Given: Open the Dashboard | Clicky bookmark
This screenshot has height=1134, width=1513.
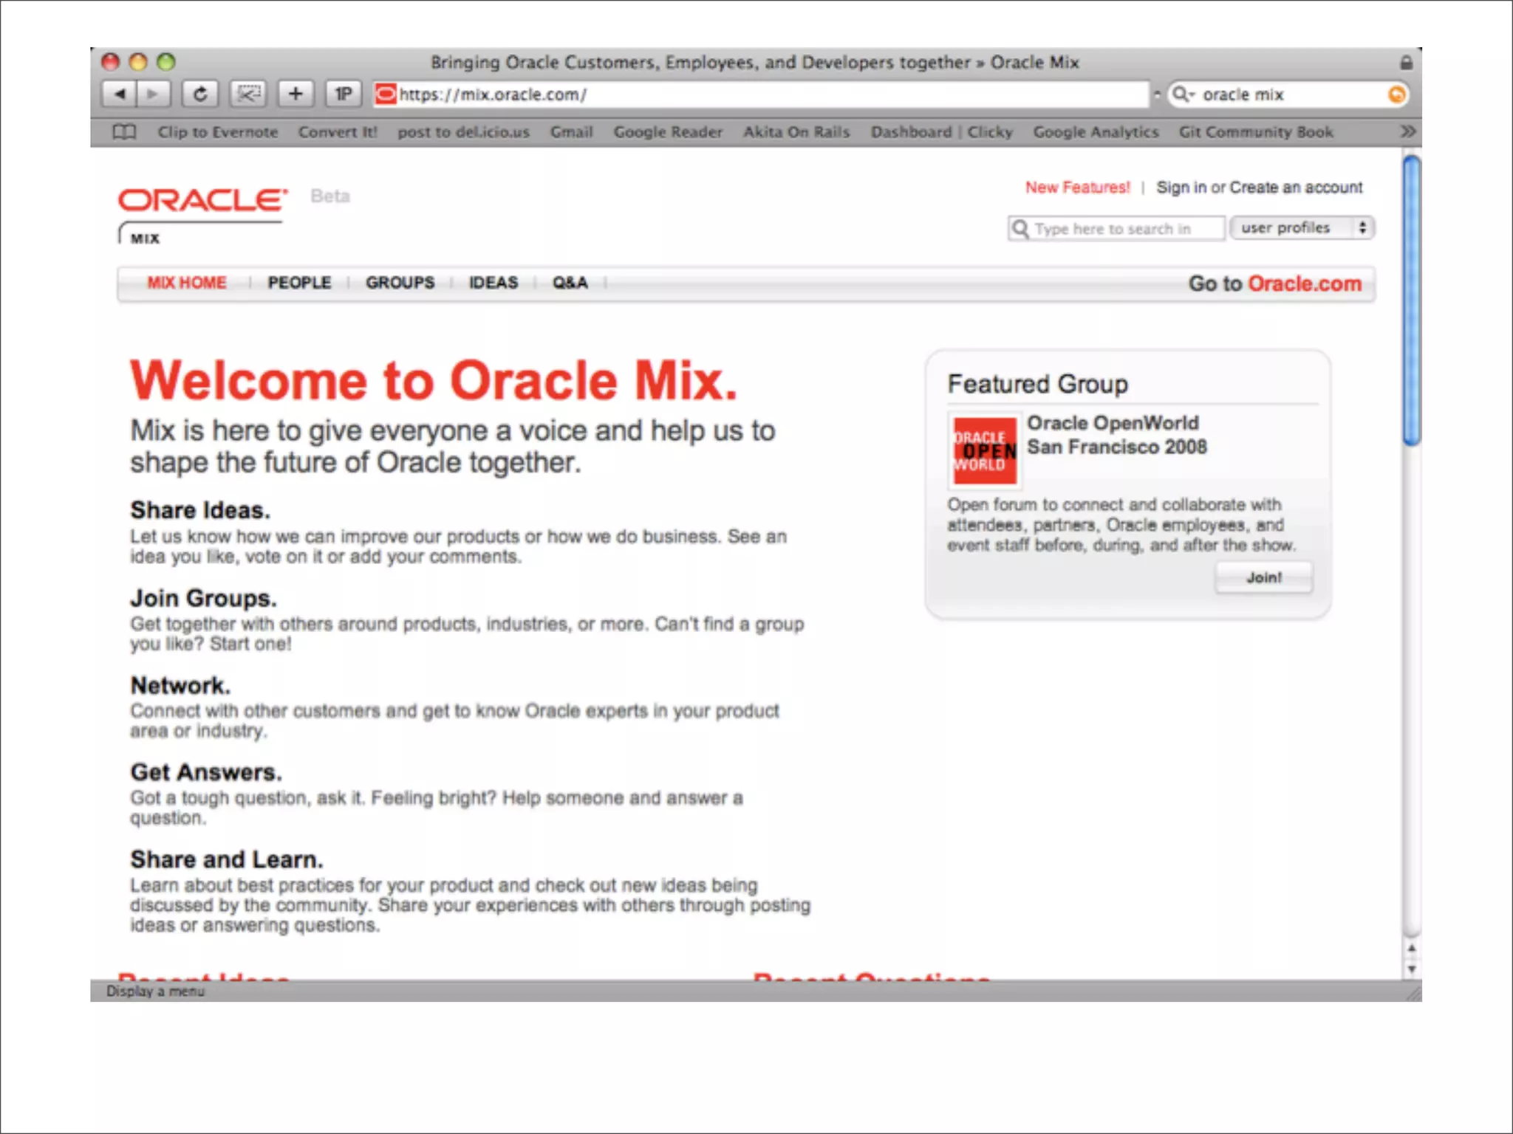Looking at the screenshot, I should point(942,132).
